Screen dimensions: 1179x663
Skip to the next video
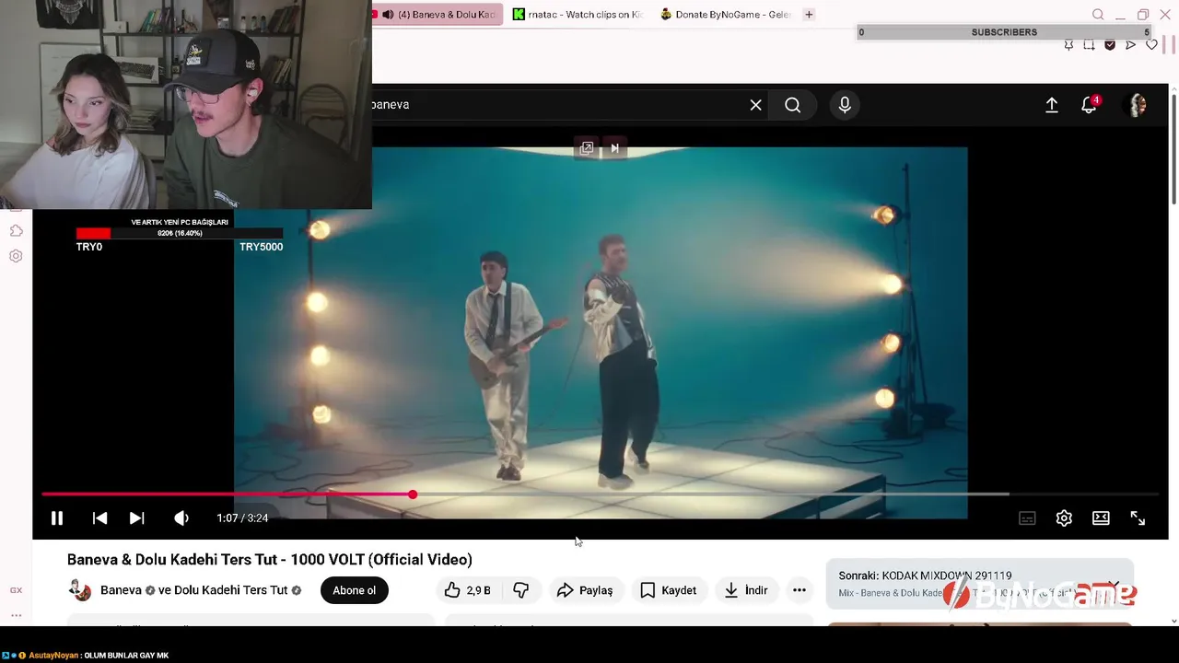tap(136, 518)
